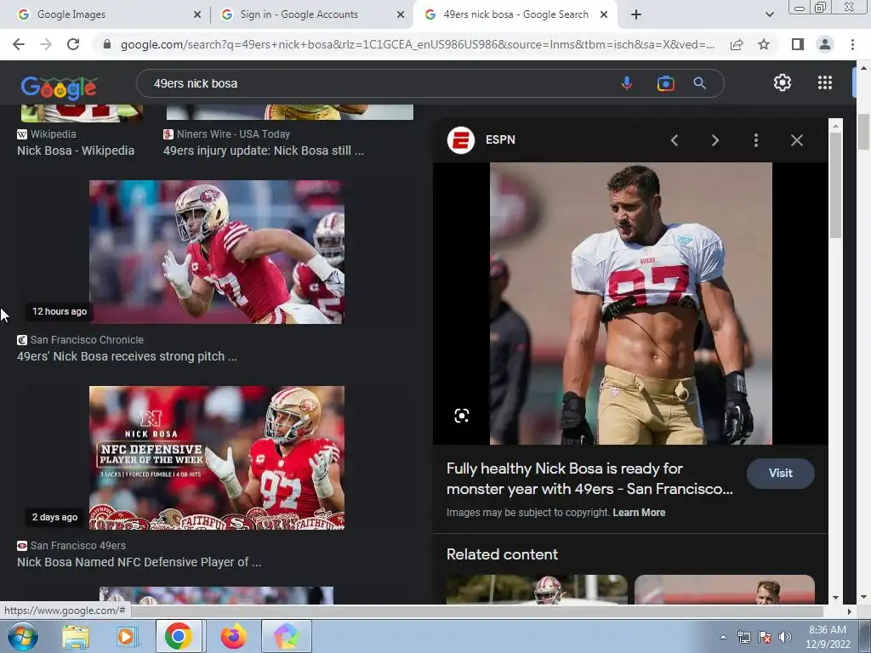This screenshot has width=871, height=653.
Task: Open Nick Bosa Named NFC Defensive Player
Action: 139,562
